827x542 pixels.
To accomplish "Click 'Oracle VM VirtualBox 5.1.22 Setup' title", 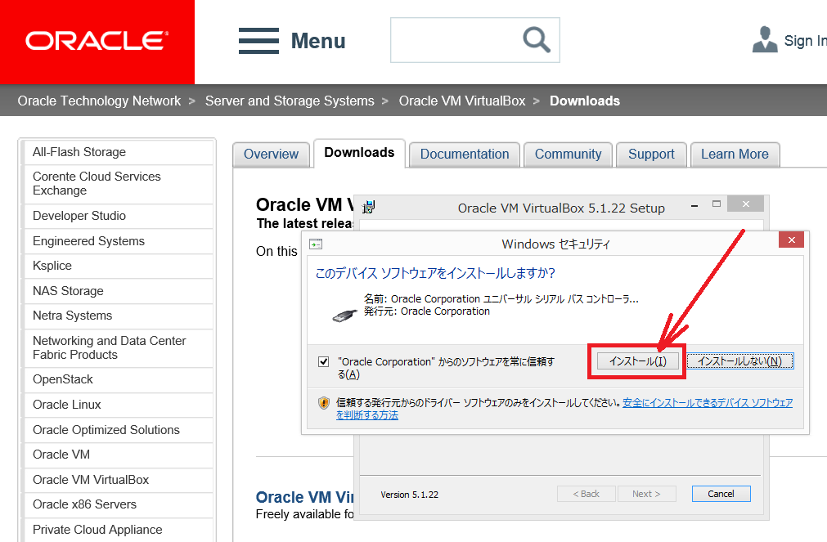I will coord(561,208).
